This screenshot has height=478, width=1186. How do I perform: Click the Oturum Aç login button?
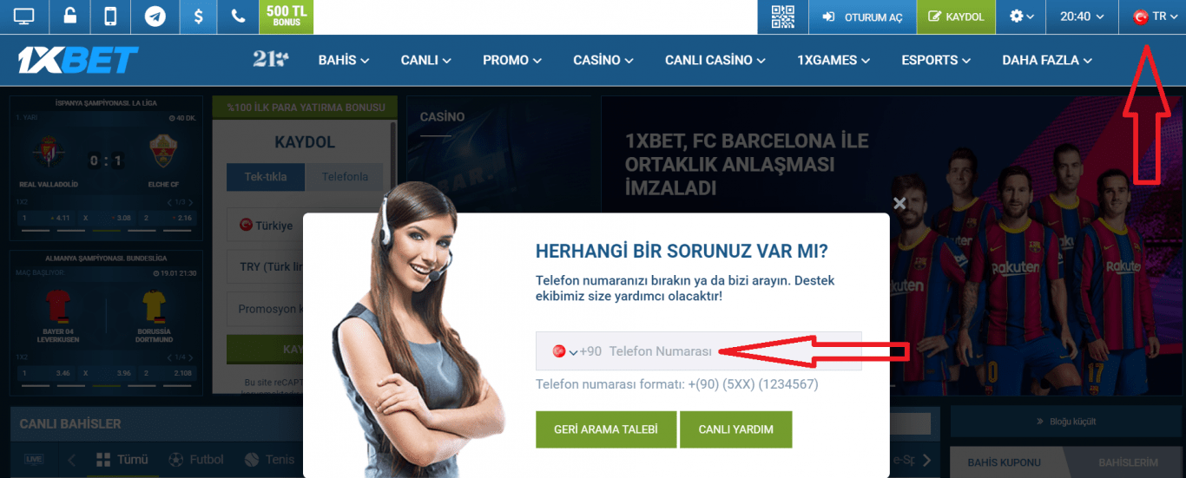(862, 16)
